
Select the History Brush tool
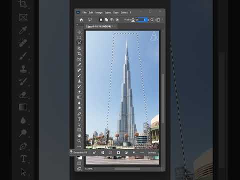click(x=79, y=86)
